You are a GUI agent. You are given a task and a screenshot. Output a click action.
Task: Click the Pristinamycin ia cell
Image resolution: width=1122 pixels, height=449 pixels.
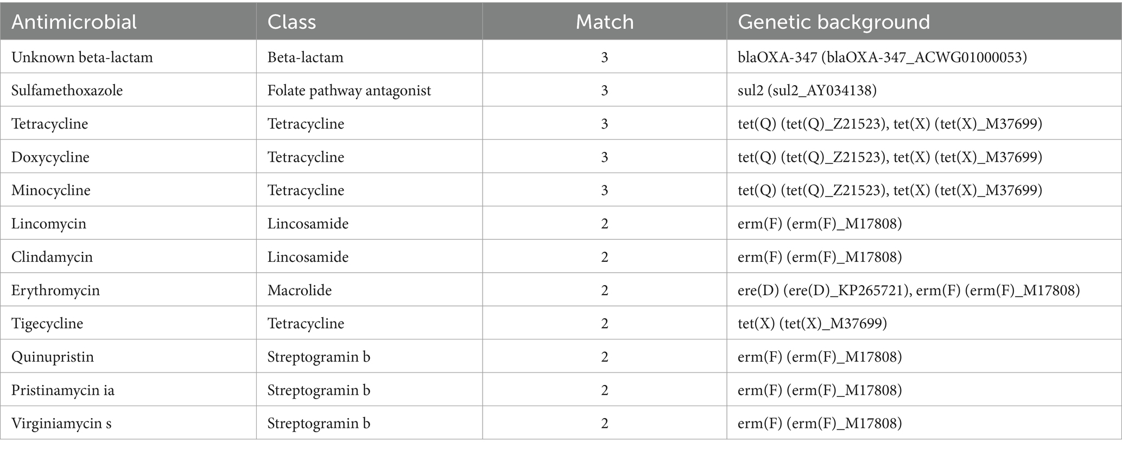tap(63, 390)
